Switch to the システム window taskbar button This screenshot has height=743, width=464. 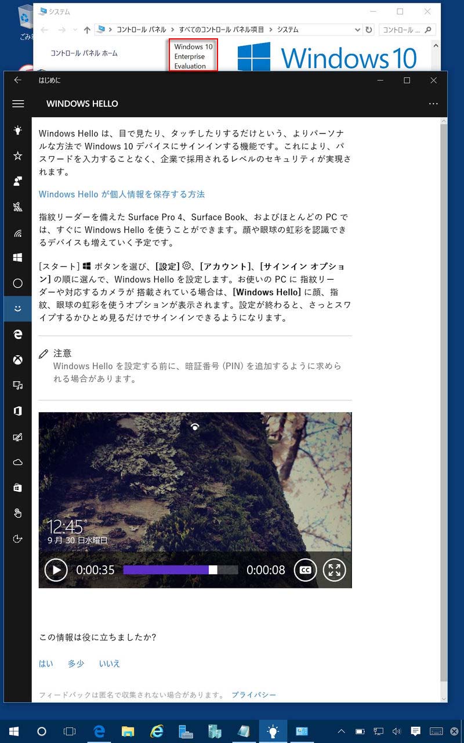pos(302,731)
